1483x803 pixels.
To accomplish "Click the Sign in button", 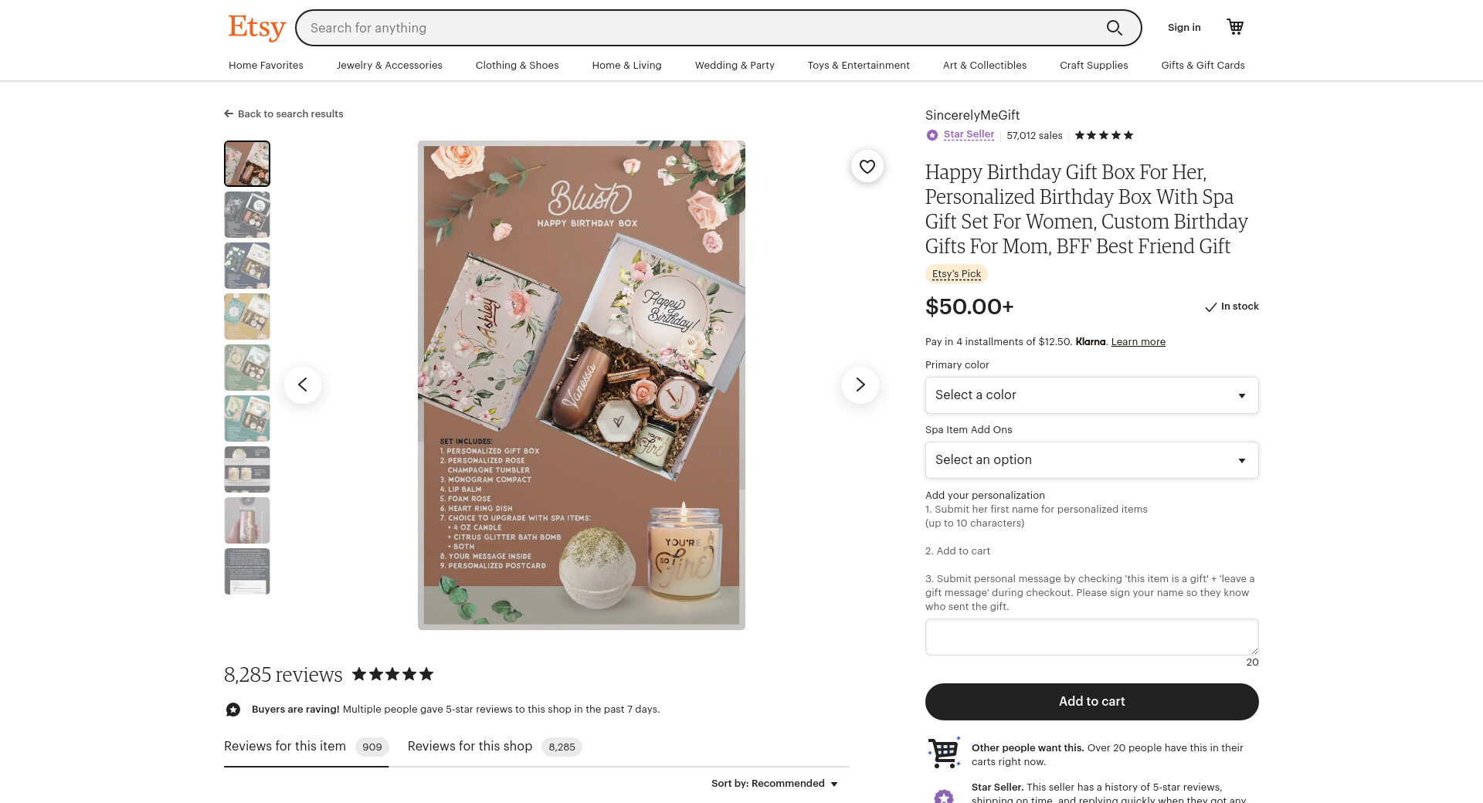I will click(x=1184, y=28).
